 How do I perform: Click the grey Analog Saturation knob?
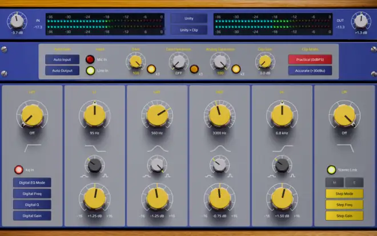pyautogui.click(x=220, y=62)
